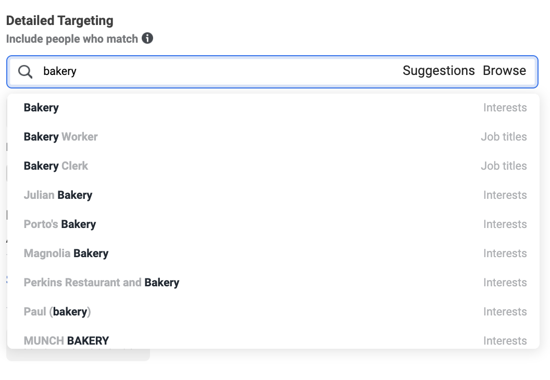Open the Browse link
Image resolution: width=550 pixels, height=380 pixels.
[504, 71]
